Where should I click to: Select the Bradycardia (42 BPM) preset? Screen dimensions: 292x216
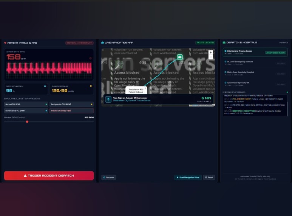tap(26, 110)
